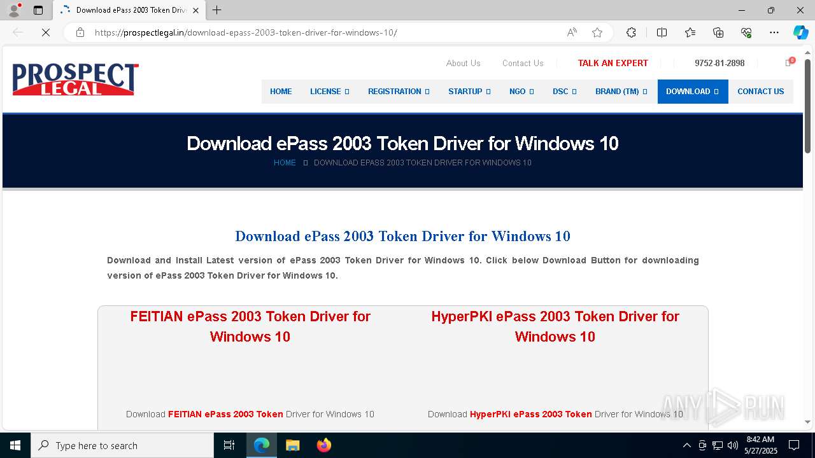The width and height of the screenshot is (815, 458).
Task: Open the tab actions menu icon
Action: [38, 10]
